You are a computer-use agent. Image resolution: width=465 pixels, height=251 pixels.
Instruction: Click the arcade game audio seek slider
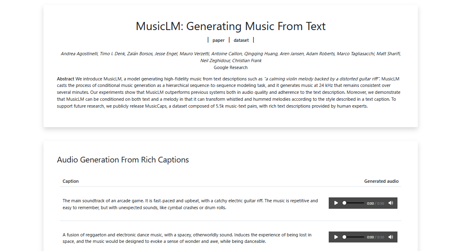coord(354,203)
